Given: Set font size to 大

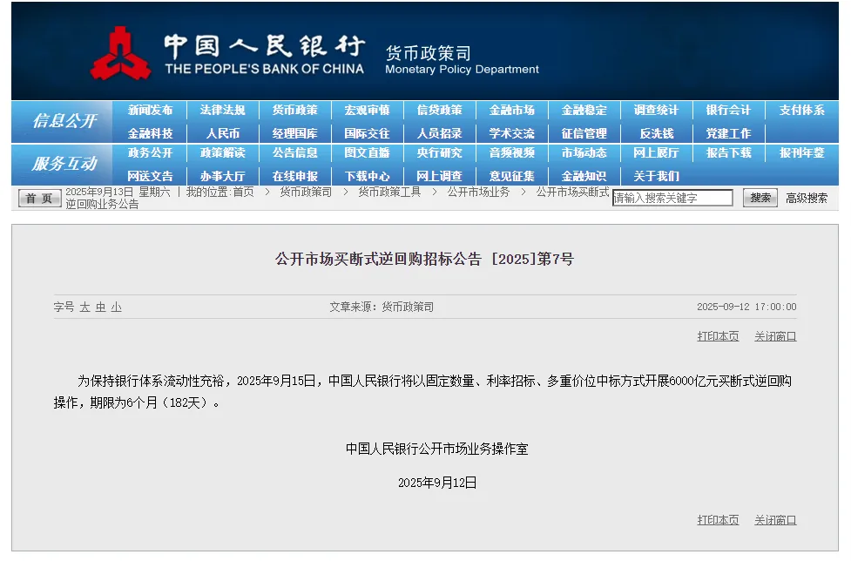Looking at the screenshot, I should pyautogui.click(x=85, y=308).
